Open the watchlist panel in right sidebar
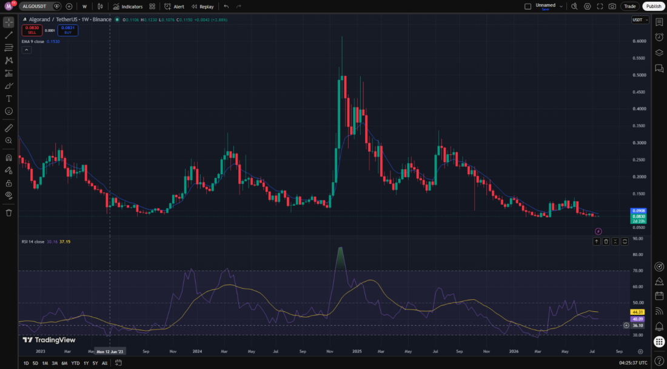Image resolution: width=667 pixels, height=369 pixels. 659,22
